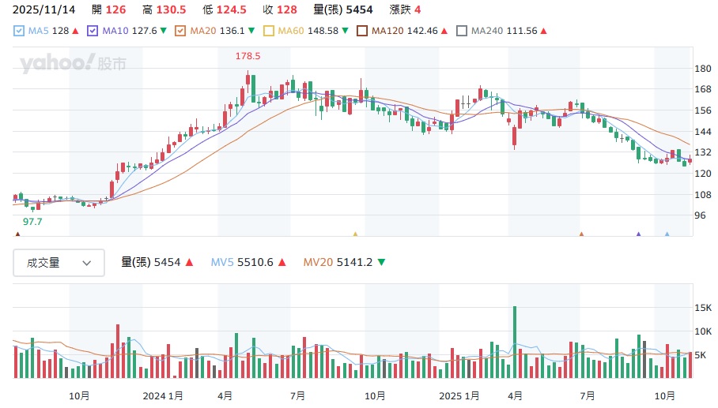718x408 pixels.
Task: Enable the MA120 moving average checkbox
Action: (x=362, y=32)
